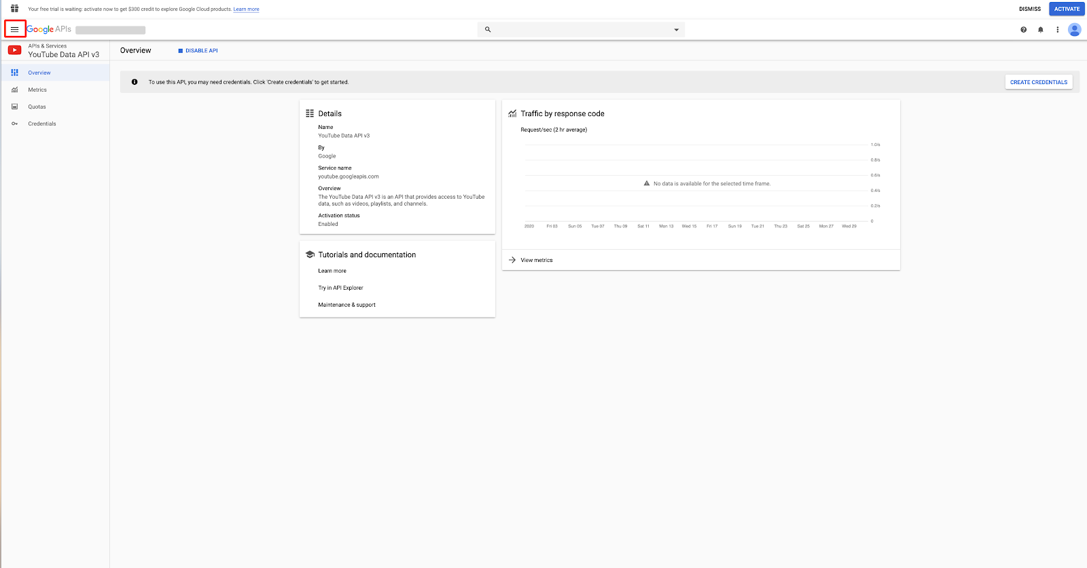Click the info icon in credentials notice
Viewport: 1087px width, 568px height.
[x=135, y=82]
